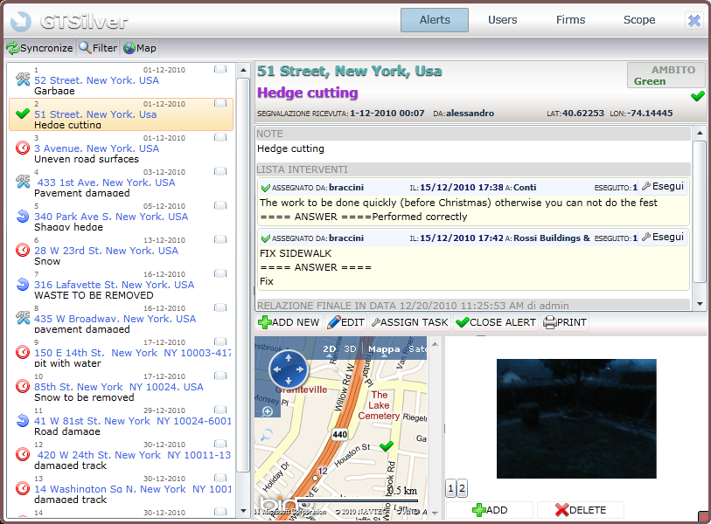Viewport: 711px width, 524px height.
Task: Tick the checkbox for alert 6, 28 W 23rd St
Action: pyautogui.click(x=220, y=239)
